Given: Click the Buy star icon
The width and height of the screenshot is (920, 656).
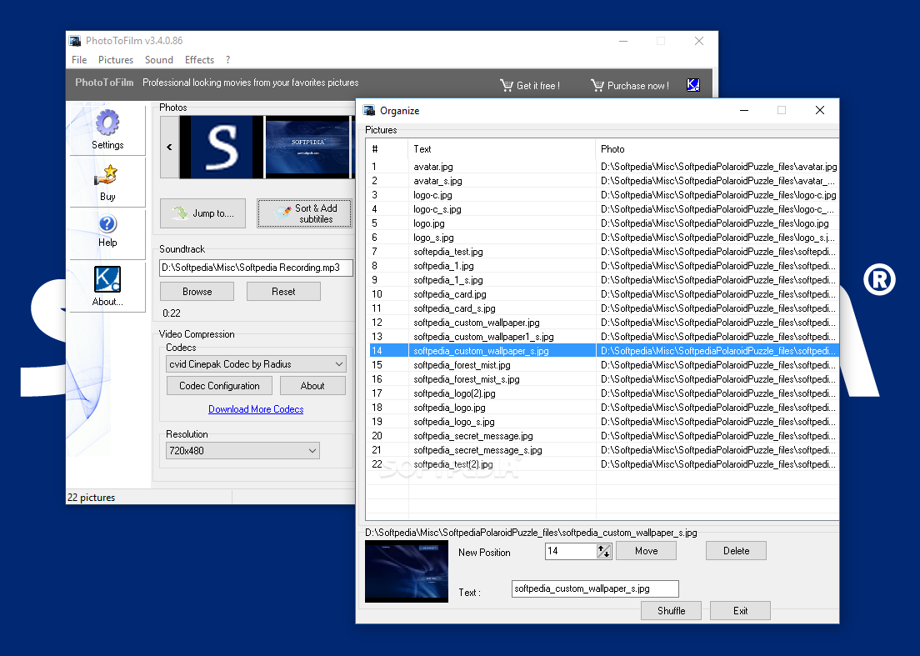Looking at the screenshot, I should pos(107,175).
